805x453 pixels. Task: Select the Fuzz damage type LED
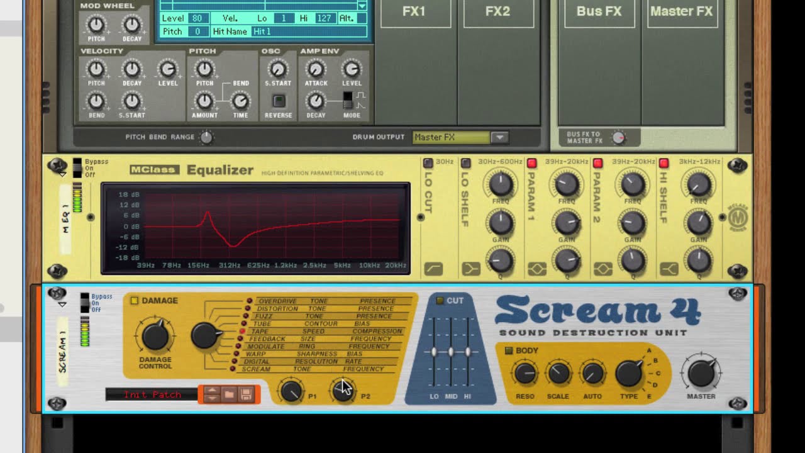pos(246,316)
